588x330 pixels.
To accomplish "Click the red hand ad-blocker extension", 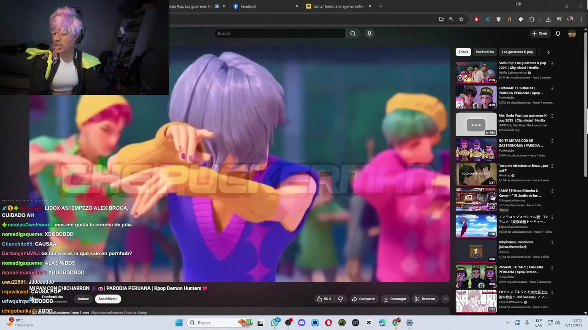I will [476, 19].
